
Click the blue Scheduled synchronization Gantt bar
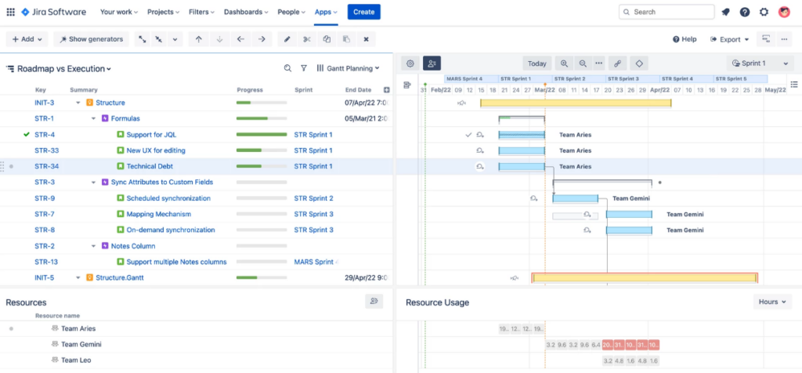tap(576, 198)
